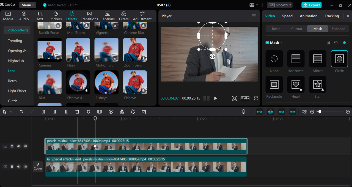
Task: Add a marker with the marker icon
Action: [88, 112]
